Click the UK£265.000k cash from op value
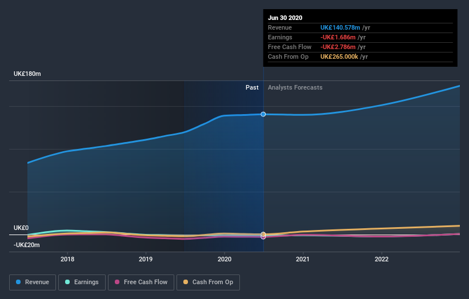This screenshot has height=299, width=469. click(339, 56)
